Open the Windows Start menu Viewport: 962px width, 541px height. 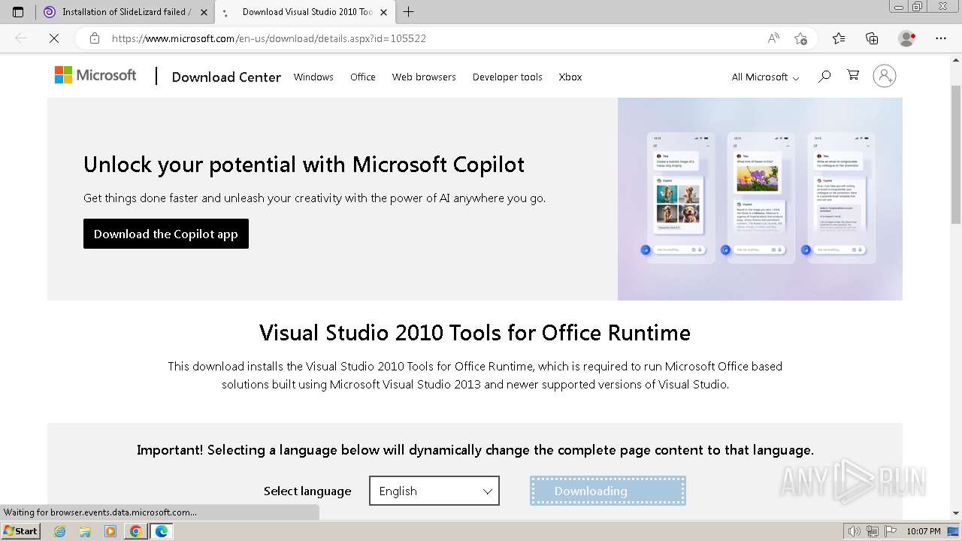pos(21,531)
